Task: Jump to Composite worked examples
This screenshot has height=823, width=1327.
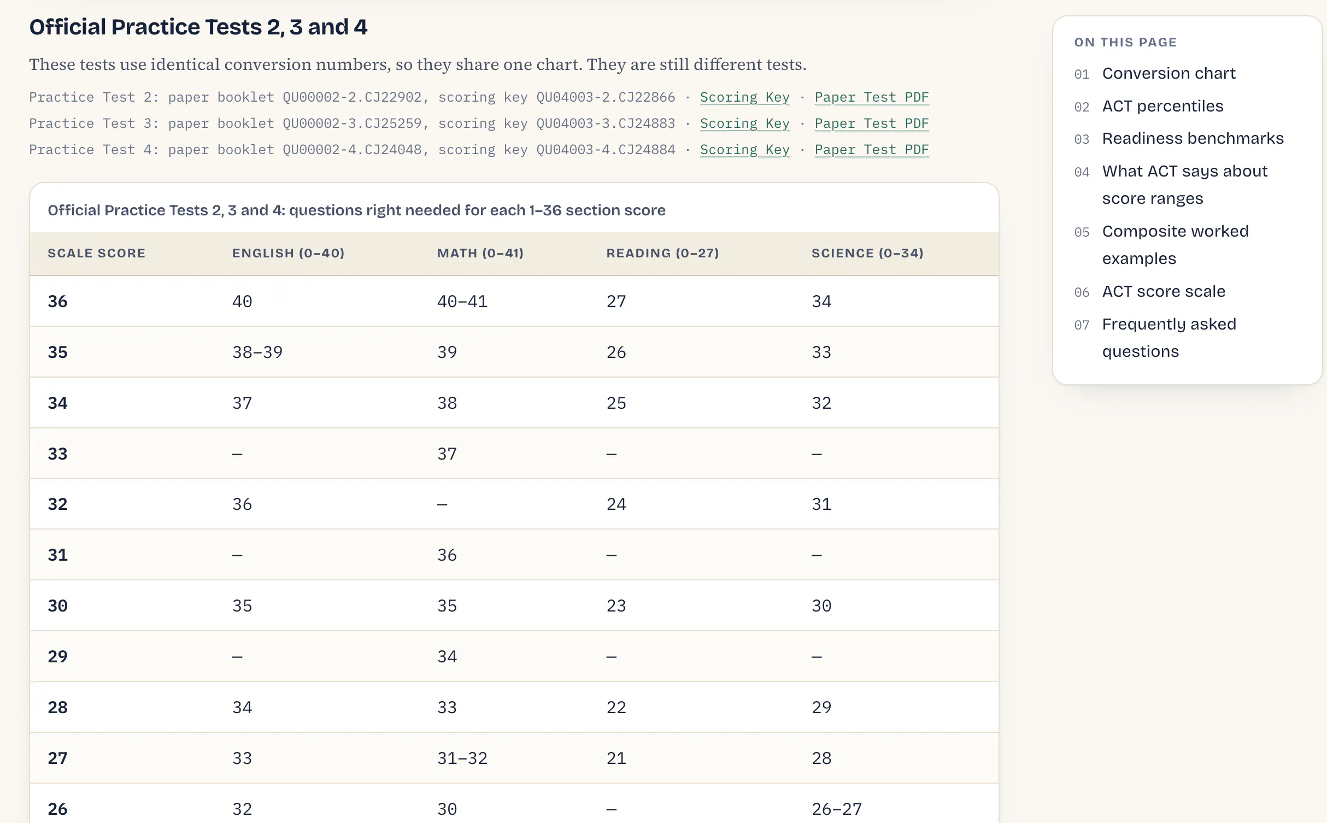Action: (x=1175, y=245)
